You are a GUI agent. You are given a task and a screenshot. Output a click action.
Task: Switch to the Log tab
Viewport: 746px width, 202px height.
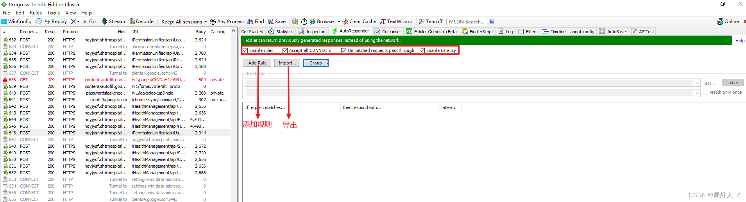click(506, 32)
